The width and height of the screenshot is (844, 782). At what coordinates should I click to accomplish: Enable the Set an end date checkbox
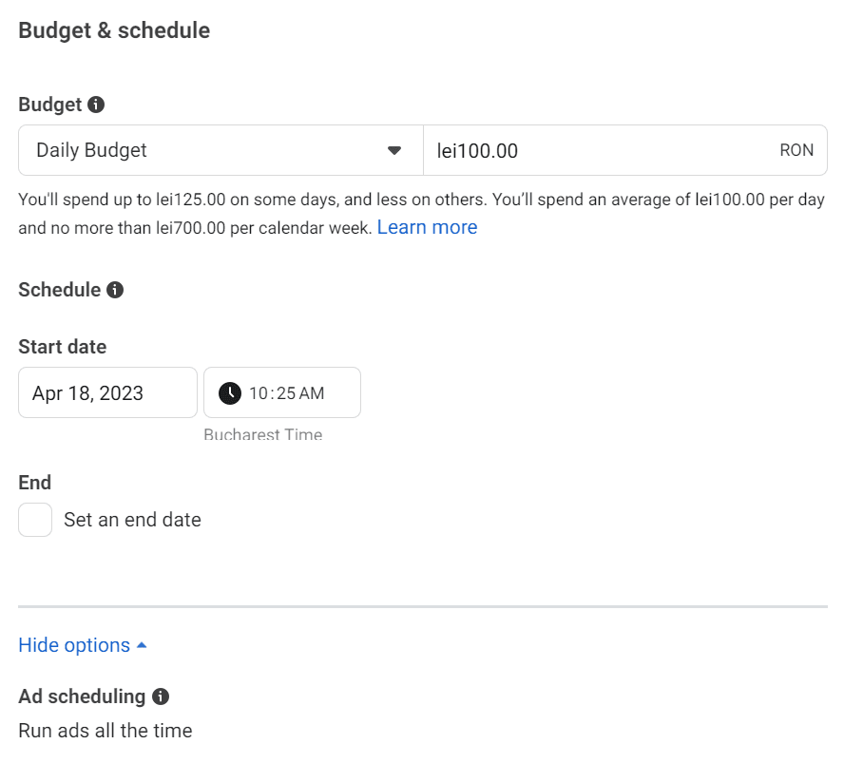click(34, 520)
